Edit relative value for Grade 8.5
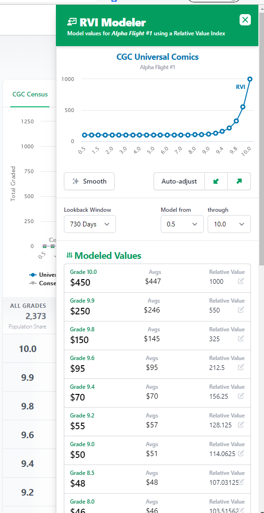The width and height of the screenshot is (264, 513). [241, 482]
